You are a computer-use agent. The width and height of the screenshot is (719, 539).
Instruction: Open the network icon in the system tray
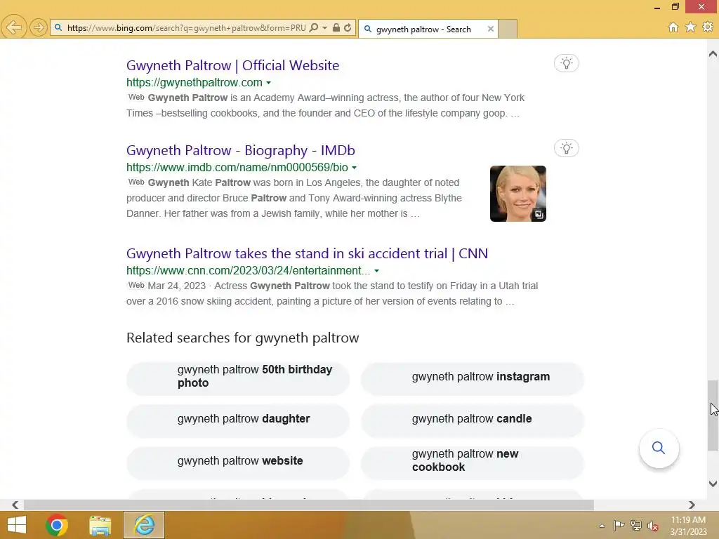636,525
